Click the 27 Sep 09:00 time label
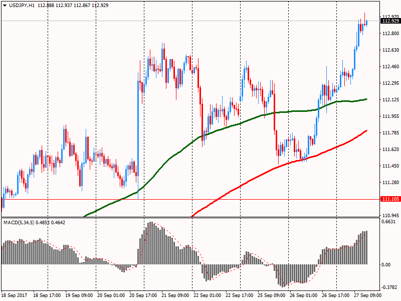 (x=367, y=295)
